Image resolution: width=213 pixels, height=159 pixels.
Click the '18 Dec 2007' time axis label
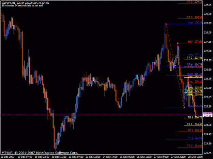tap(7, 157)
